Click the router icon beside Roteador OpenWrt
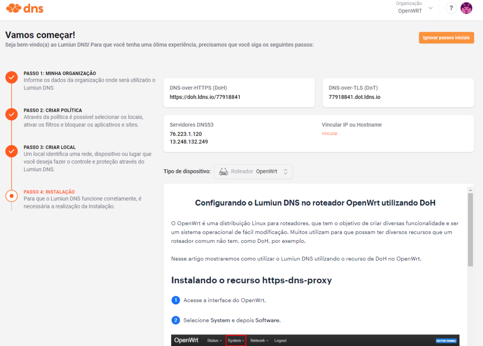483x346 pixels. (223, 171)
